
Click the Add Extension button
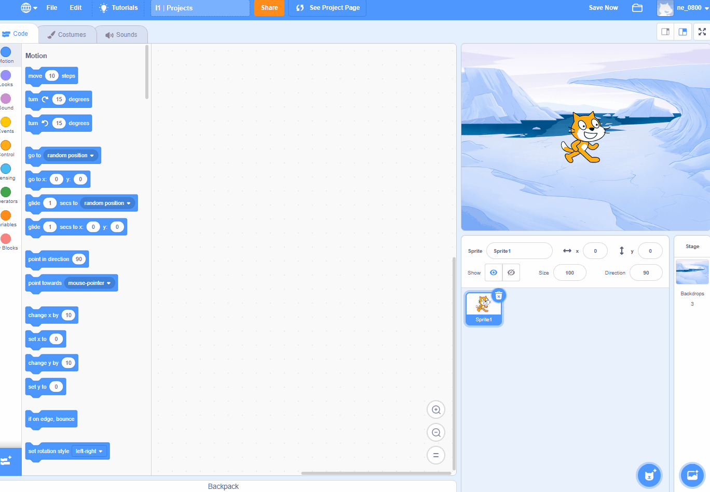click(7, 461)
